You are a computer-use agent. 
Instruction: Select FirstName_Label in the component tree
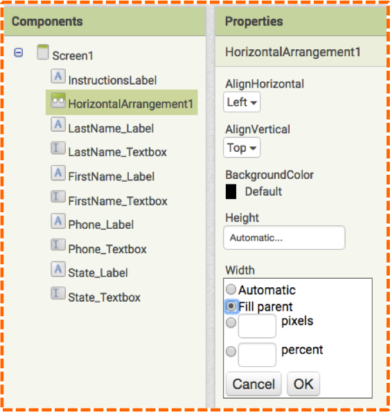[x=112, y=177]
